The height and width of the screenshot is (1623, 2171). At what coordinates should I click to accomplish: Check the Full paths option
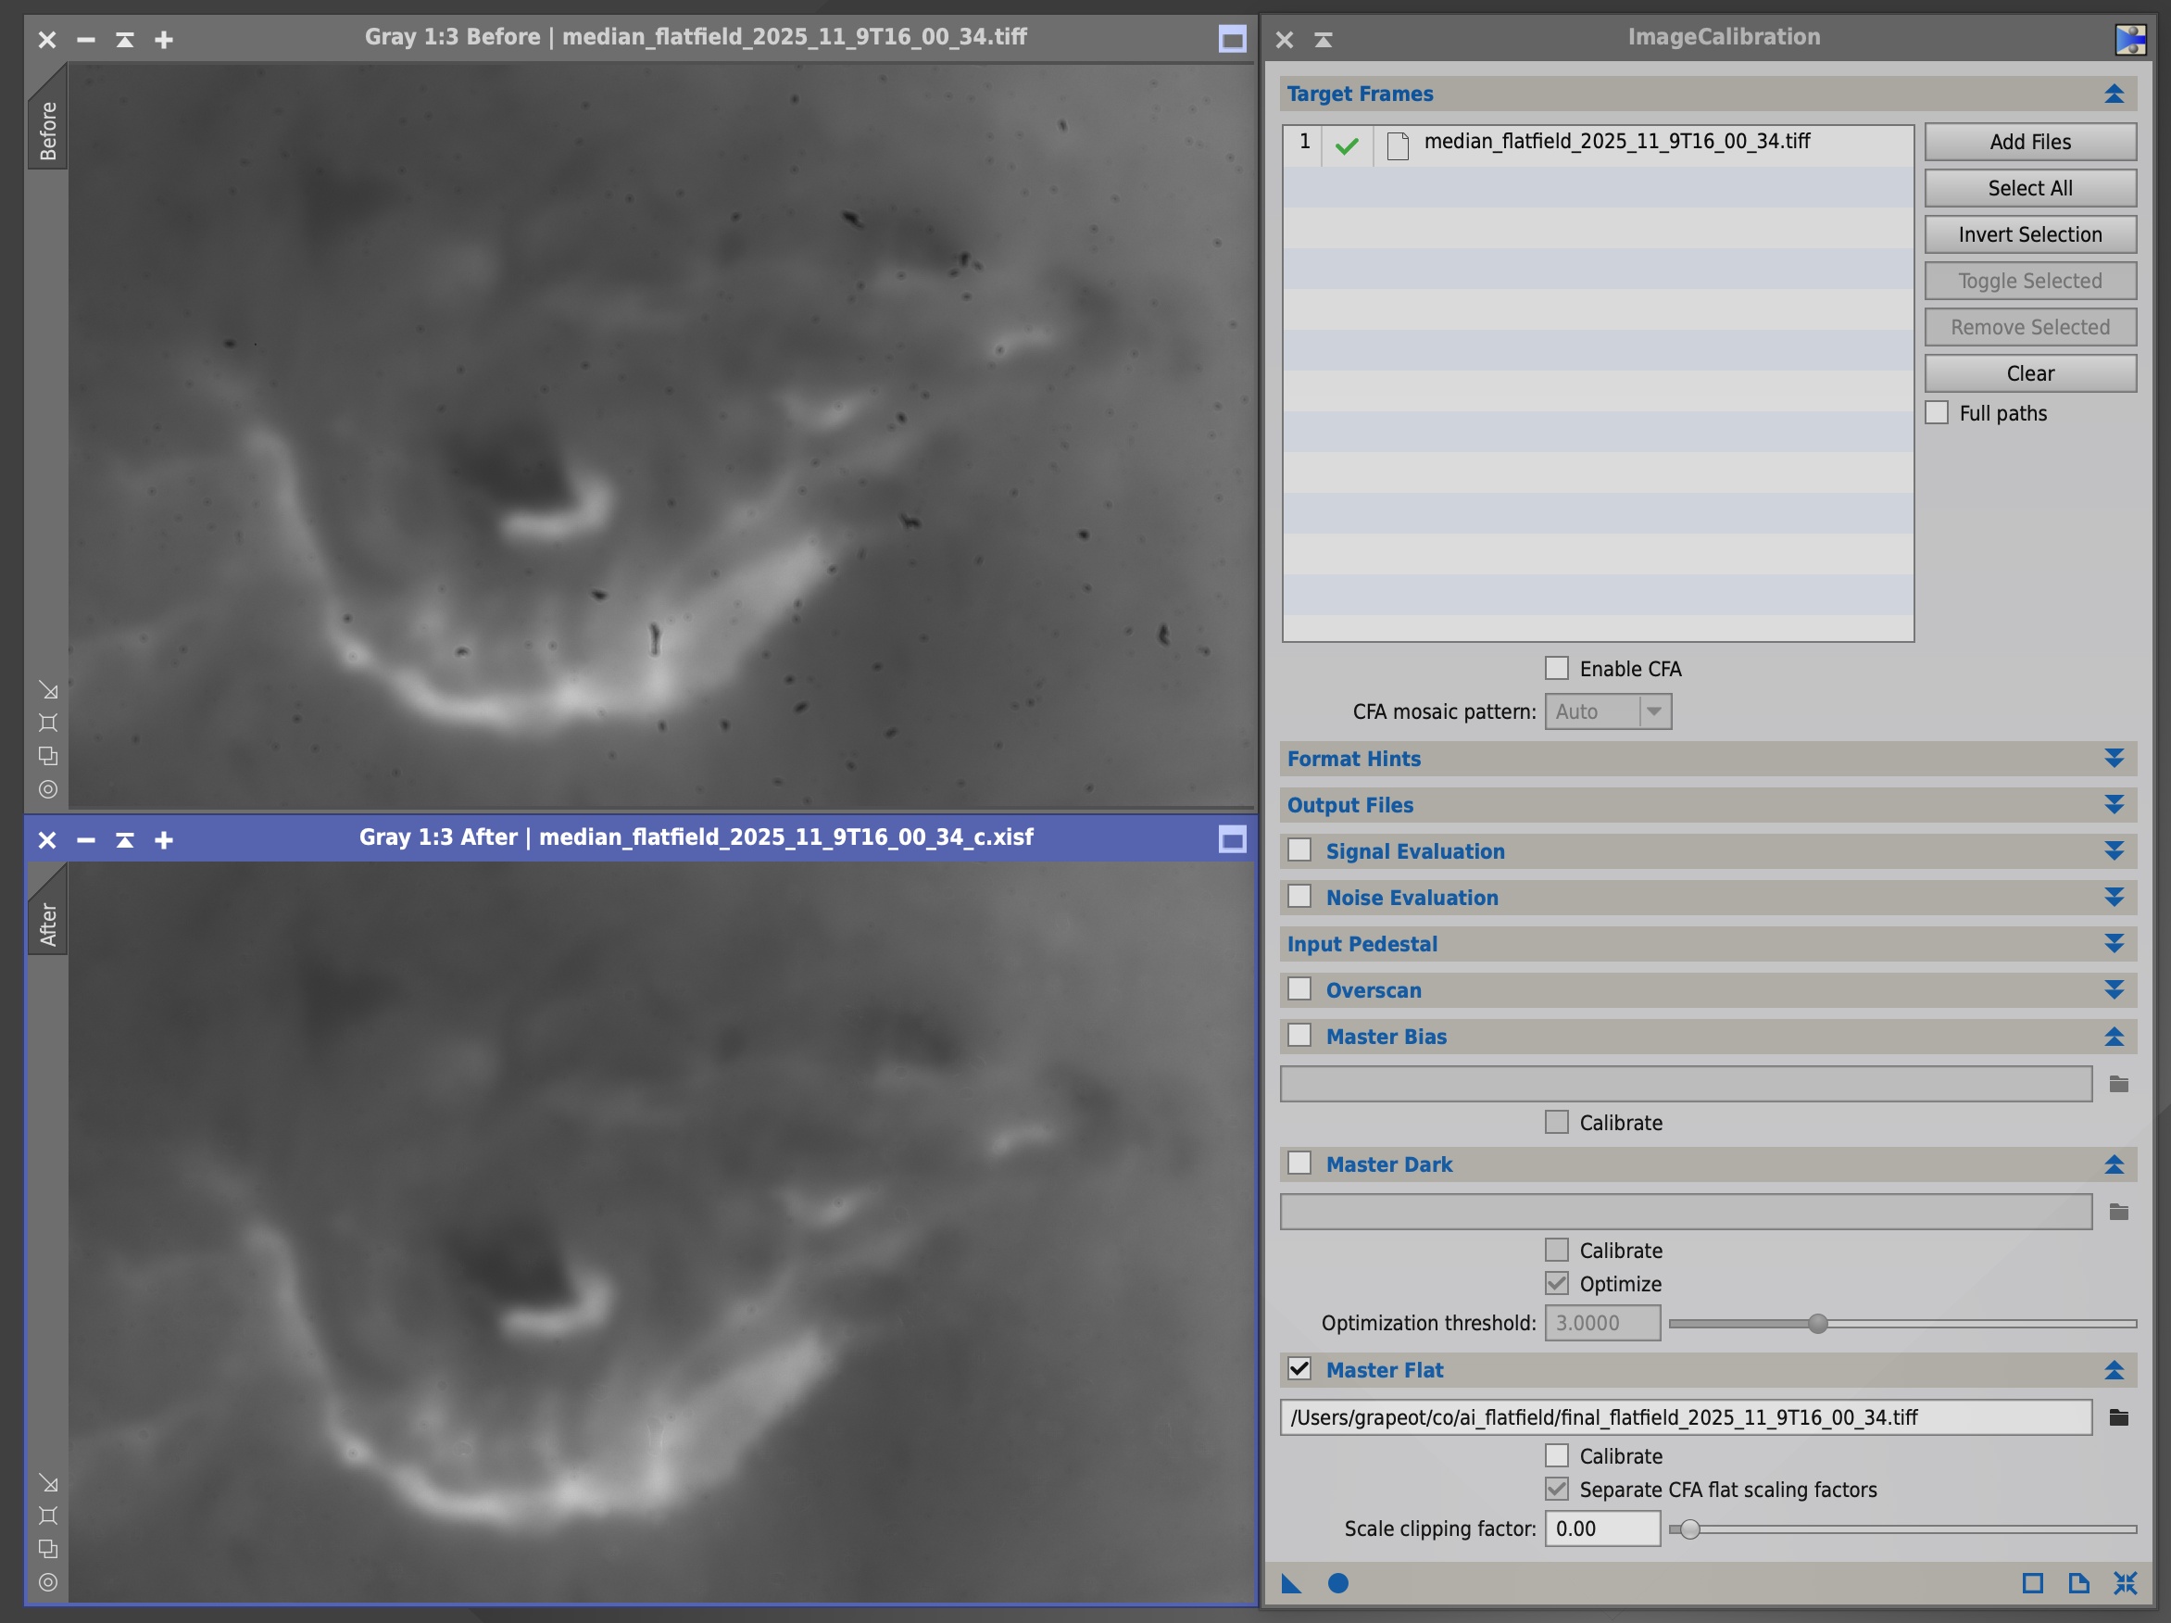click(1937, 412)
